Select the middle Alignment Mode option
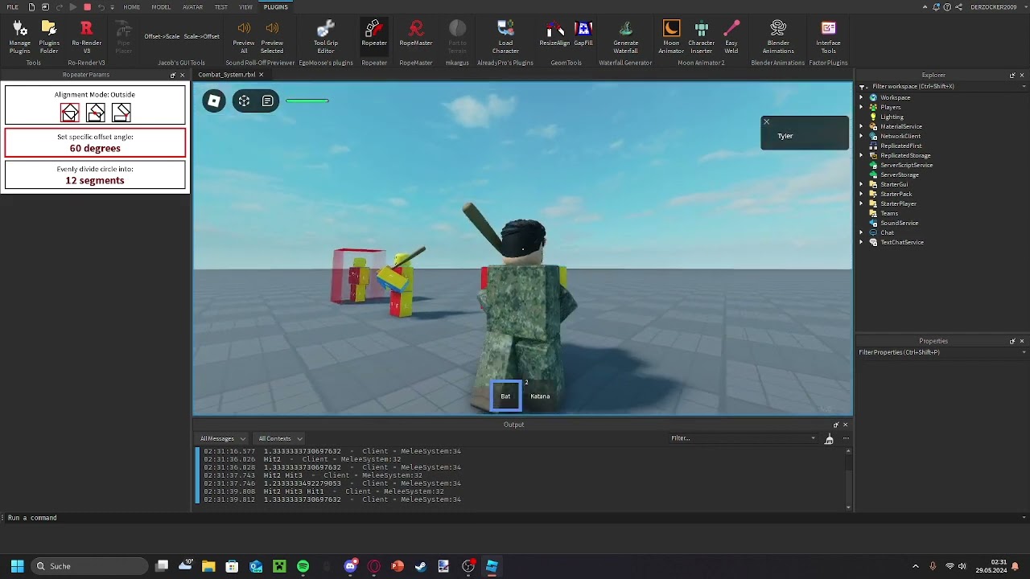Screen dimensions: 1030x579 96,113
